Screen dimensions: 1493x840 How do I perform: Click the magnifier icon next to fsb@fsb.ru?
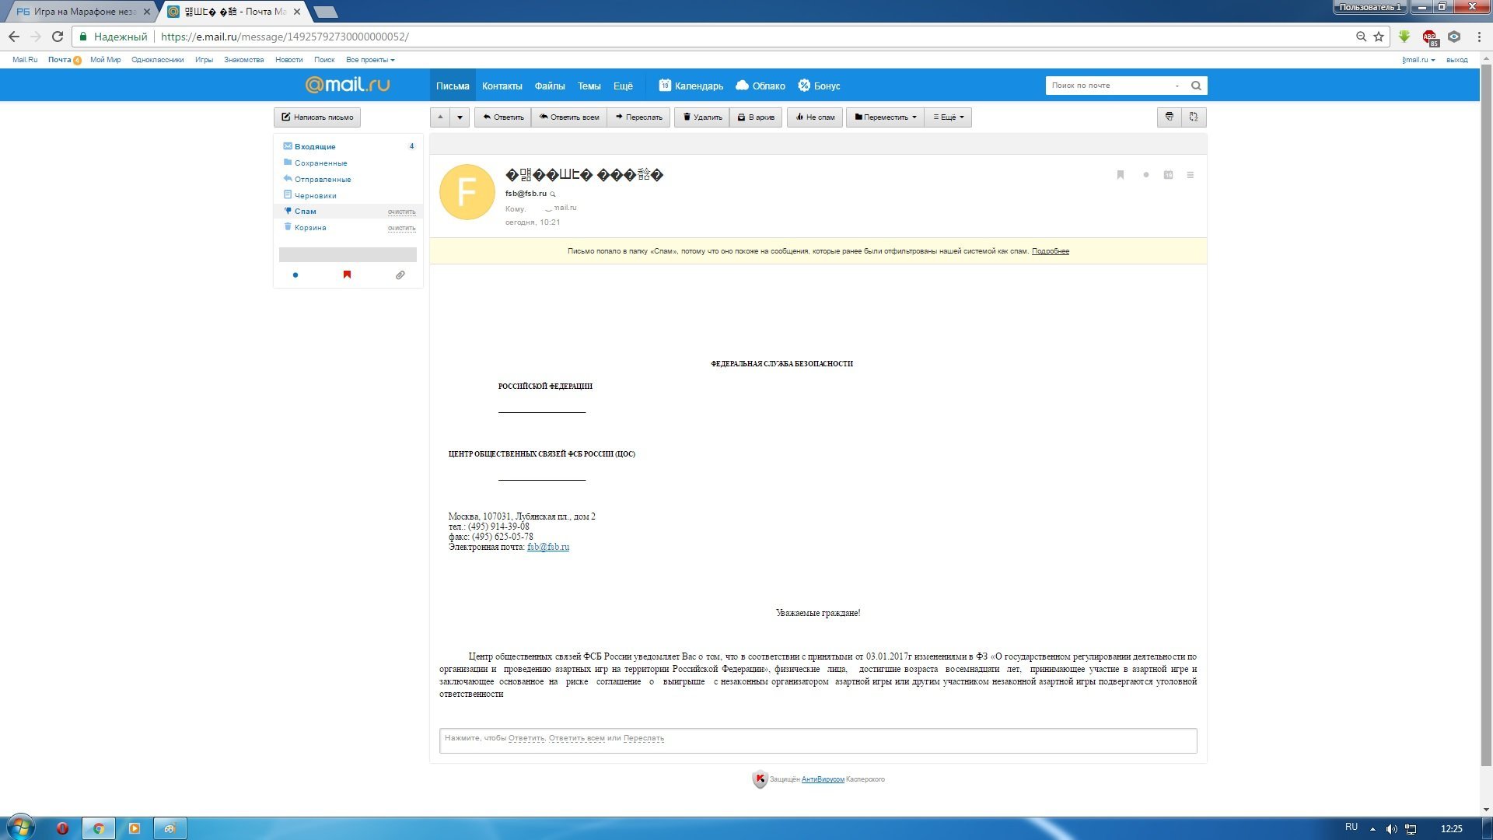[553, 194]
